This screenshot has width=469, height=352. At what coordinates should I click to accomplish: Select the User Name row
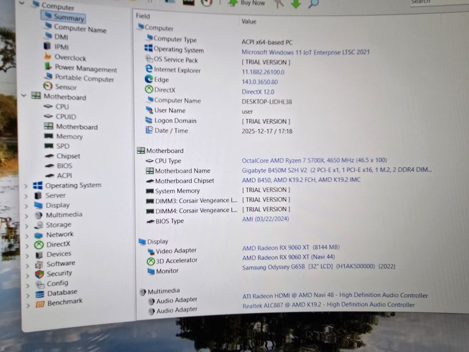tap(200, 111)
